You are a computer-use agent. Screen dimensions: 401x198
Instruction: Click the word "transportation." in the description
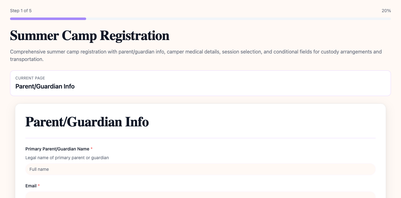pyautogui.click(x=27, y=59)
